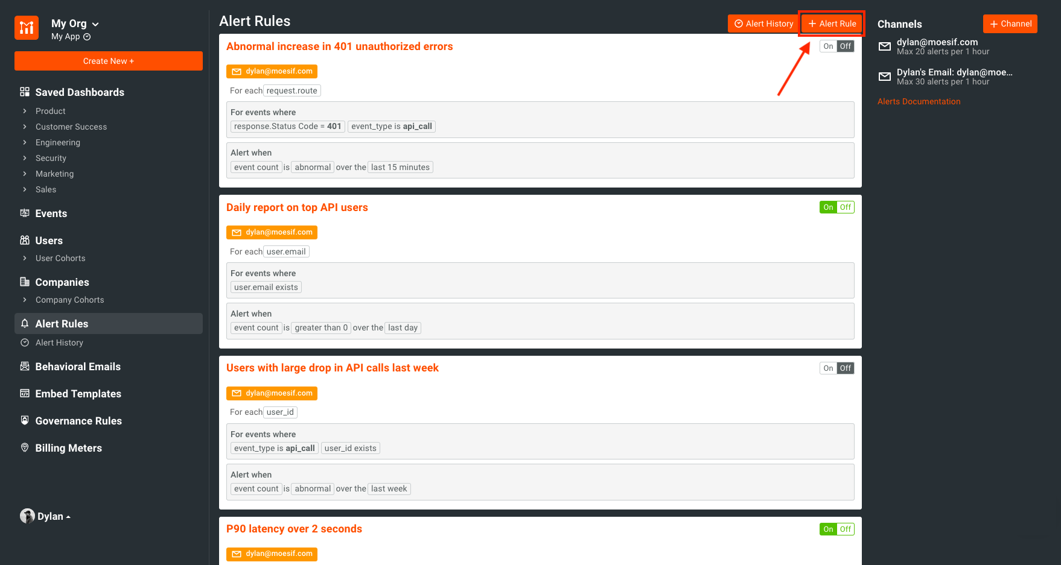The height and width of the screenshot is (565, 1061).
Task: Click the Moesif logo icon
Action: click(27, 28)
